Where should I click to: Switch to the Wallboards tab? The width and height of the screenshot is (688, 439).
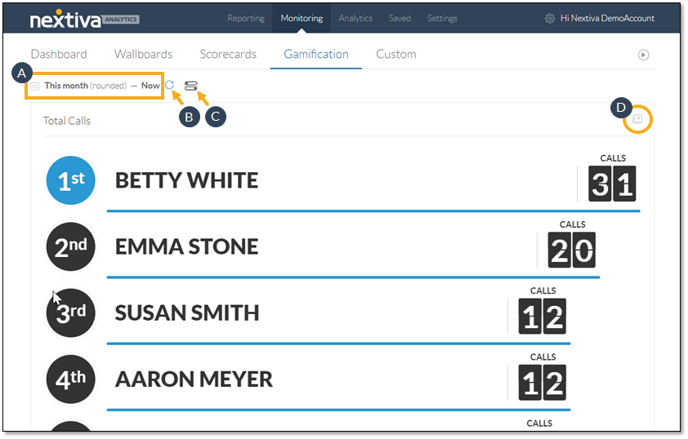(x=143, y=55)
